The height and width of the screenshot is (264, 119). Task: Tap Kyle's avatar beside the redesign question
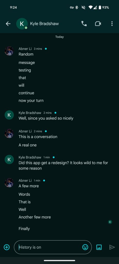[9, 160]
